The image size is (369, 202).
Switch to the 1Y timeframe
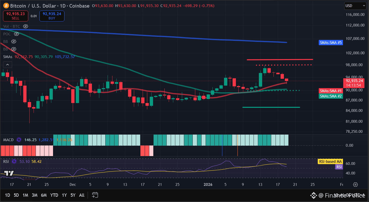pyautogui.click(x=64, y=195)
